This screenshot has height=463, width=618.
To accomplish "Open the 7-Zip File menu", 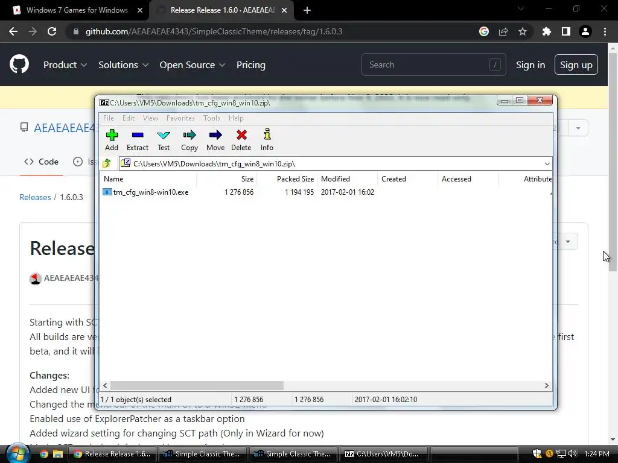I will [x=109, y=118].
